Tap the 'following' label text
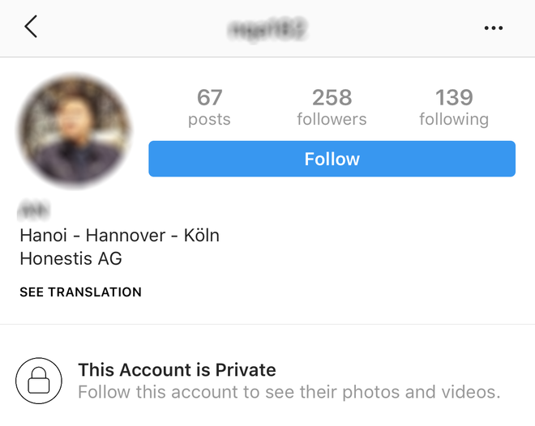535x426 pixels. tap(454, 120)
